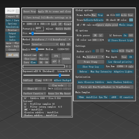The image size is (139, 139).
Task: Adjust the Dyn. Ram 13056 spinner
Action: click(126, 66)
